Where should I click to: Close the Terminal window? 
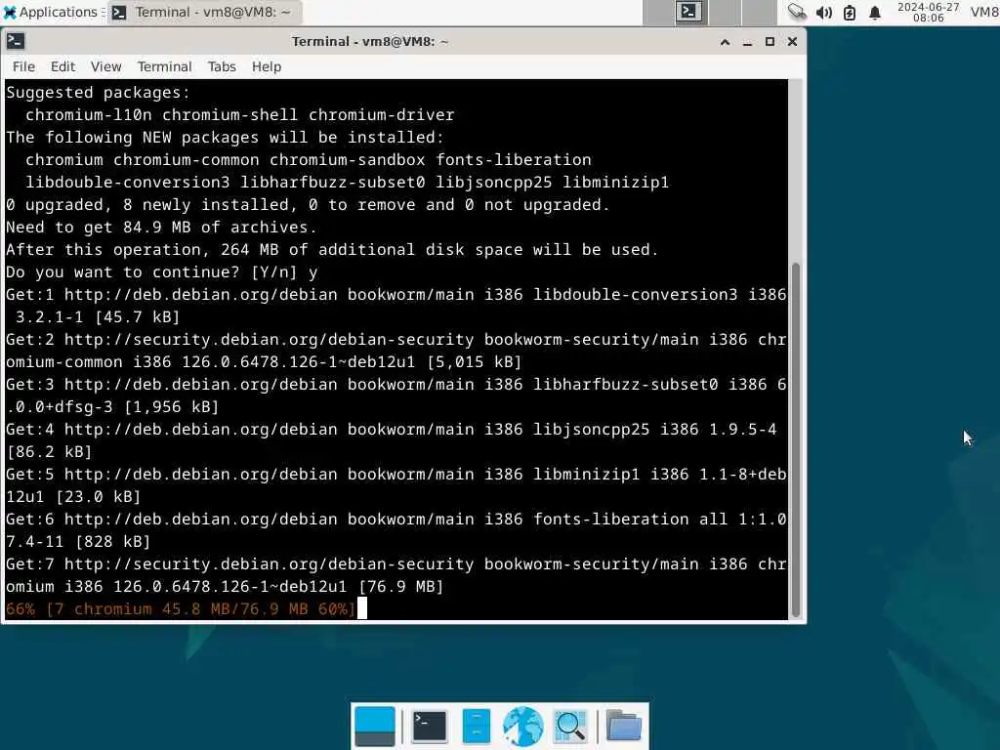coord(792,42)
